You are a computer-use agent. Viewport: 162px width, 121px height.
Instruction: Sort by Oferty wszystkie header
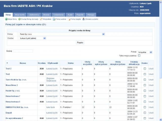87,63
